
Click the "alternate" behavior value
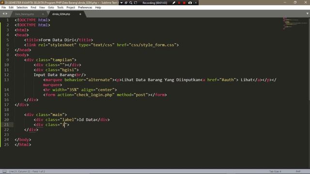click(99, 80)
